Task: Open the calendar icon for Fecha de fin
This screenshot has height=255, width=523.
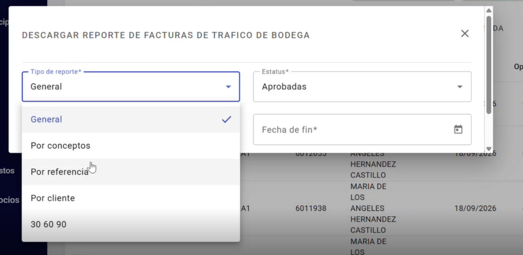Action: coord(458,129)
